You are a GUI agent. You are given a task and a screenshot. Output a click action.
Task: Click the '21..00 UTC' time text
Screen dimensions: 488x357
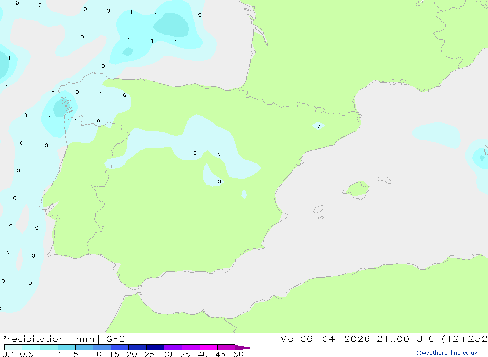click(406, 338)
